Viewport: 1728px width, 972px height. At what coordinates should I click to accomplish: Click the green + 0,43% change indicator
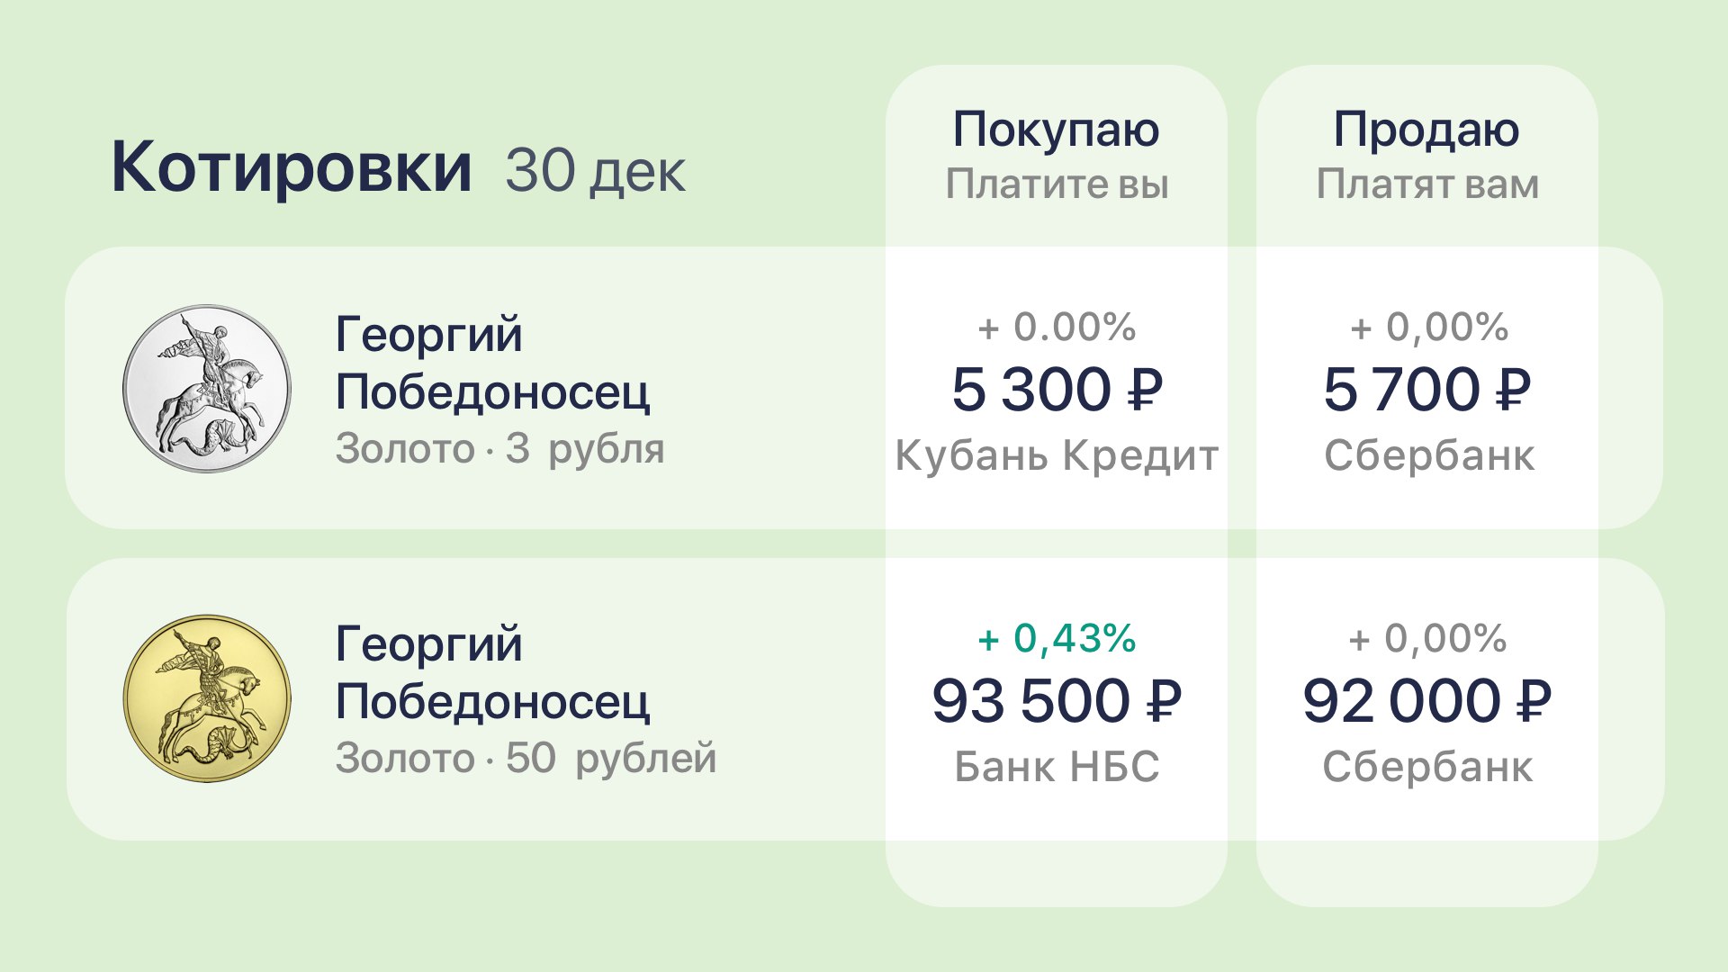point(1057,638)
